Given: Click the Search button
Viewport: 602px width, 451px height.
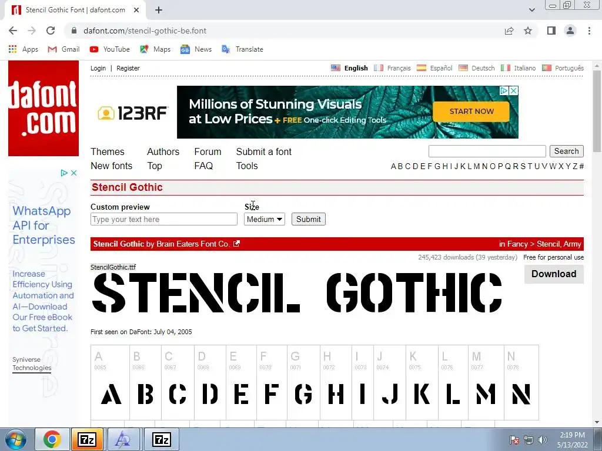Looking at the screenshot, I should (x=566, y=151).
